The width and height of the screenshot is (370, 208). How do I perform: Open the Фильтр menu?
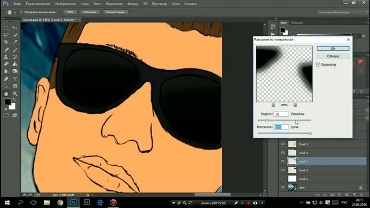(132, 4)
